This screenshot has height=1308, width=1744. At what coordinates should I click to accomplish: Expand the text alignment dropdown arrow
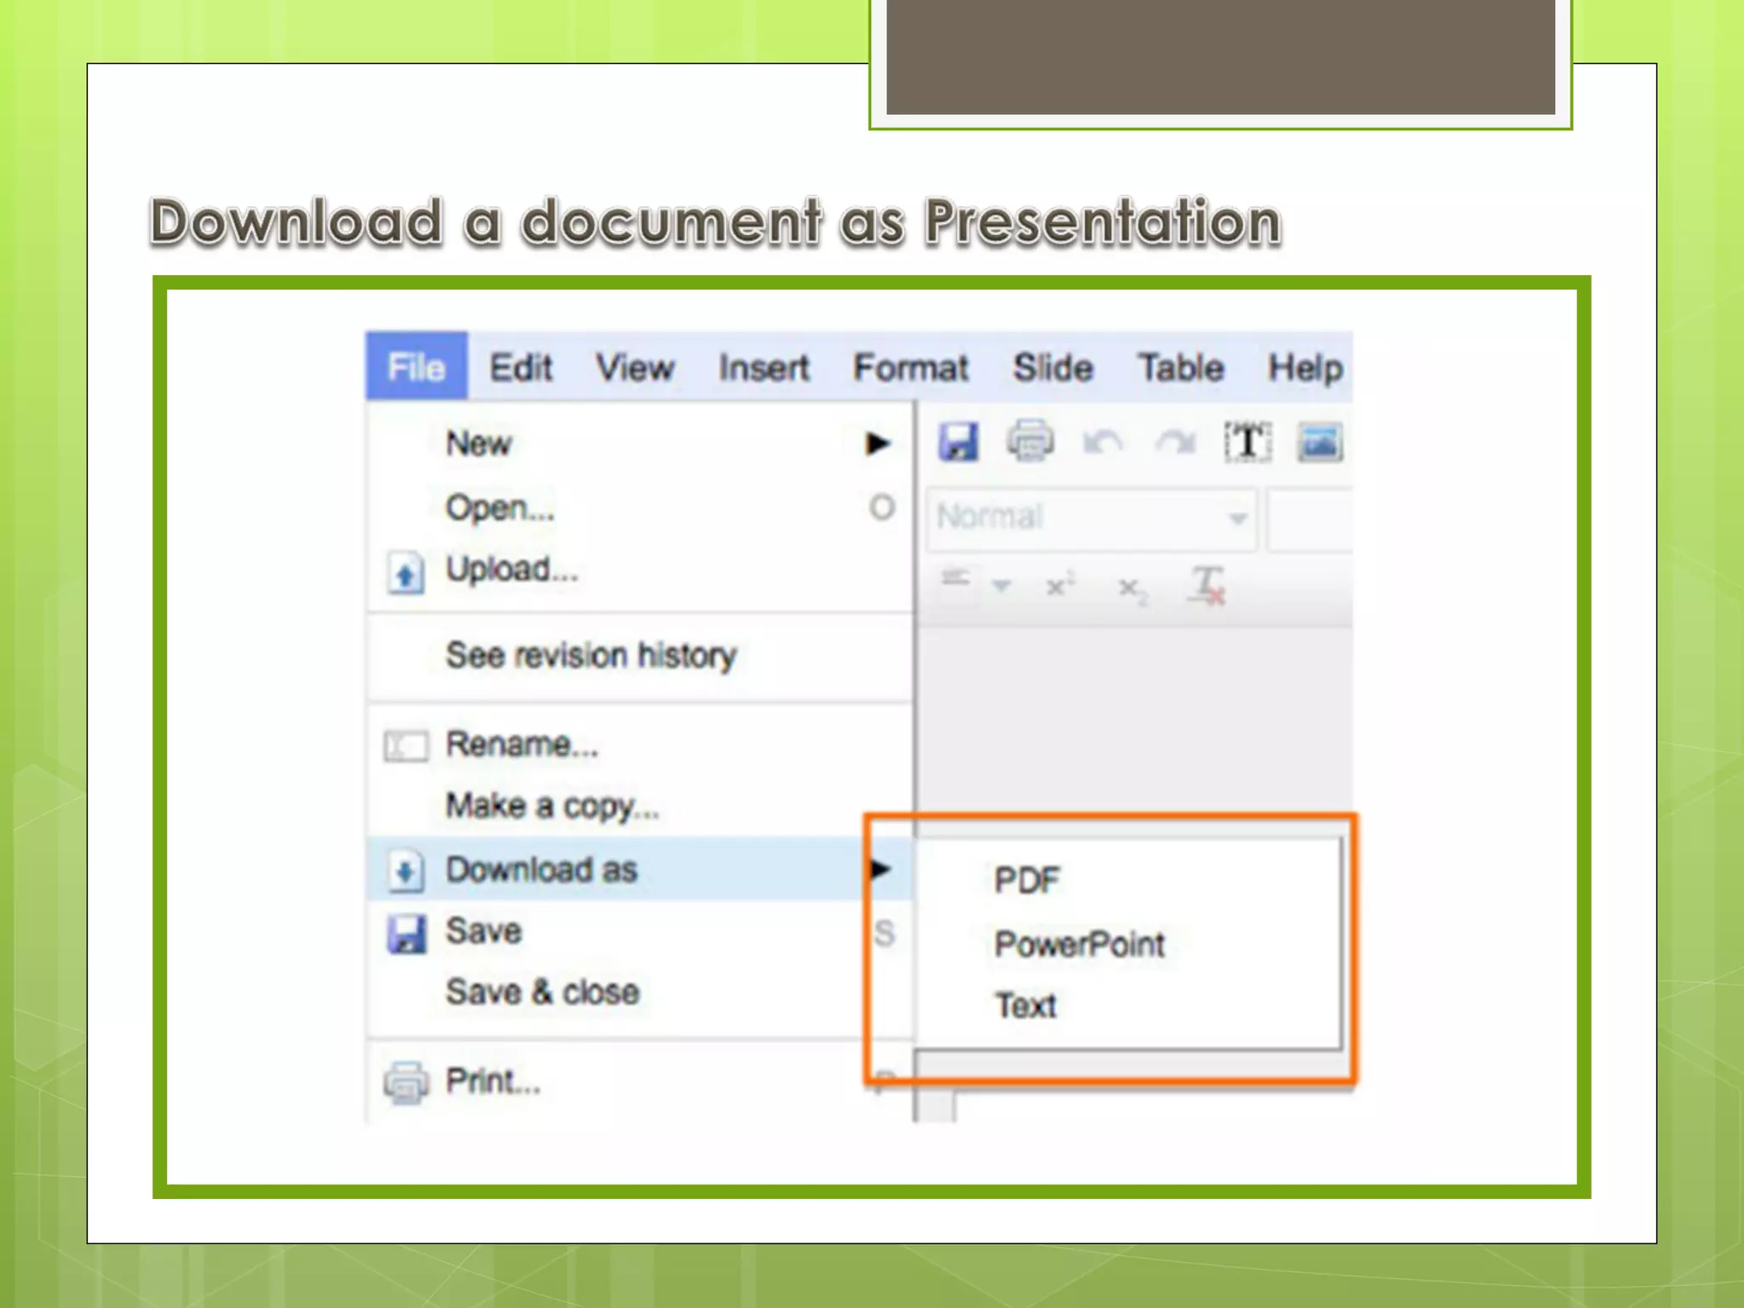click(1001, 586)
